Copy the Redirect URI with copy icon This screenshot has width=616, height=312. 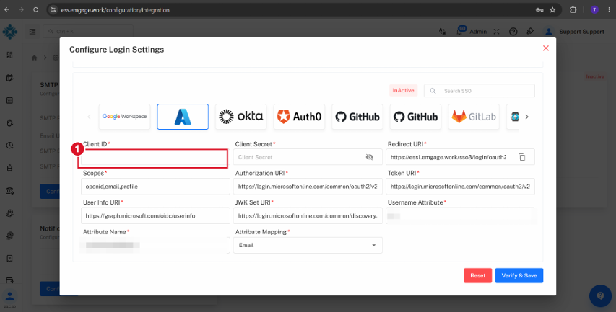pyautogui.click(x=521, y=157)
